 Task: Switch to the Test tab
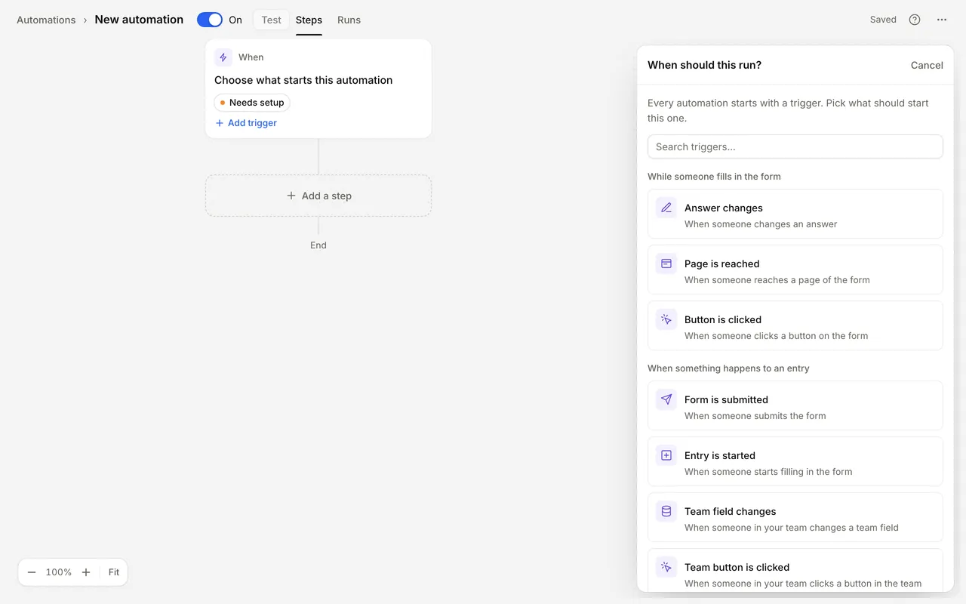click(272, 20)
